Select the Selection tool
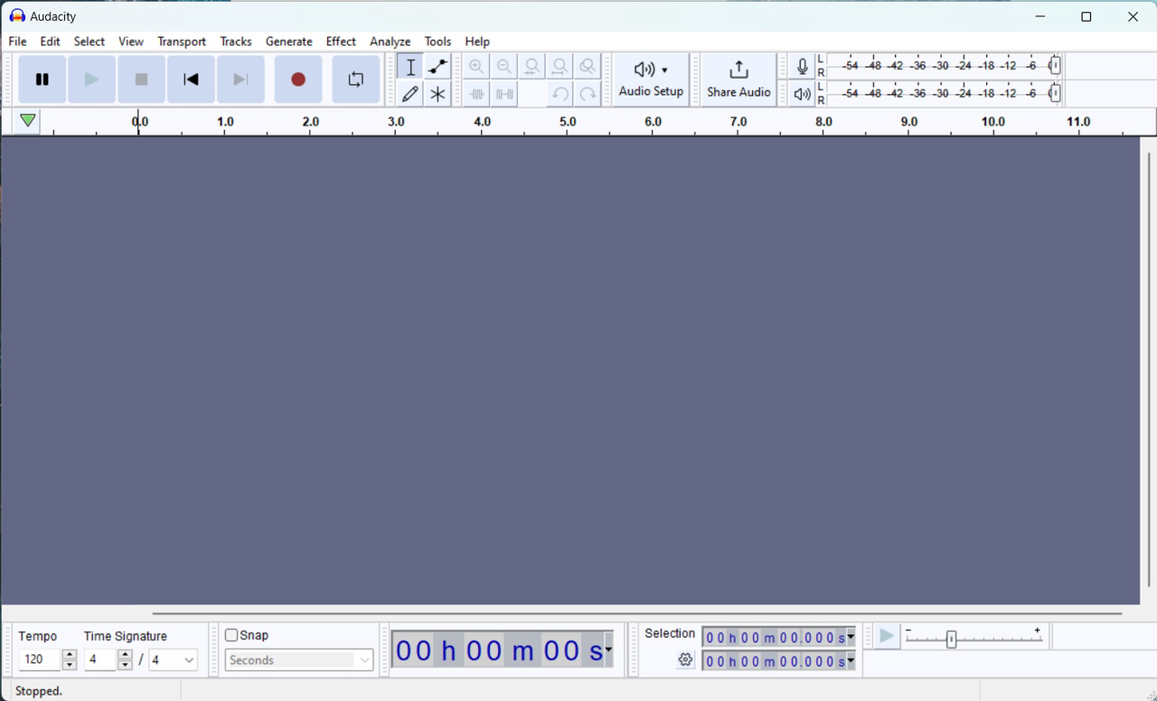 coord(409,66)
